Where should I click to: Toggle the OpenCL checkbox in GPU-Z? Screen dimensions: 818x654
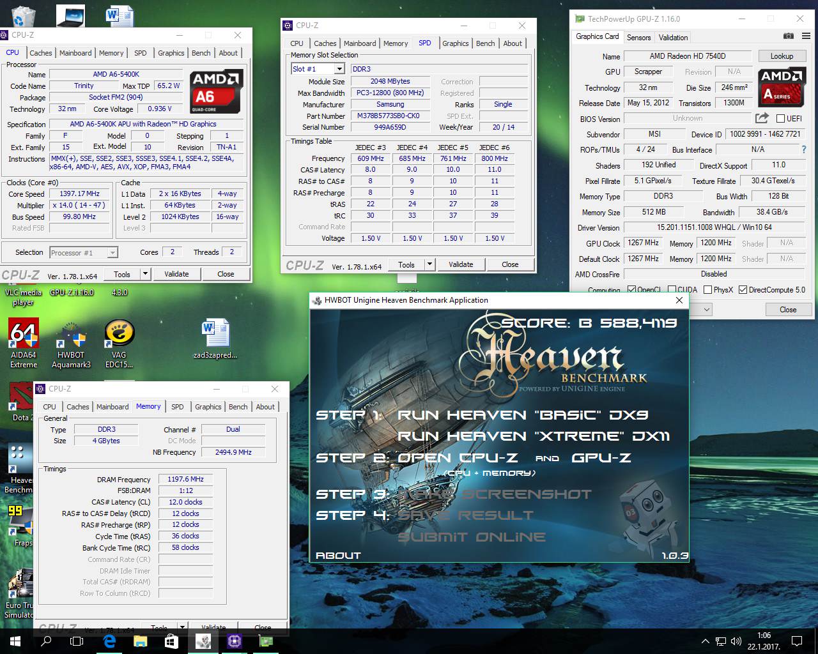tap(631, 290)
